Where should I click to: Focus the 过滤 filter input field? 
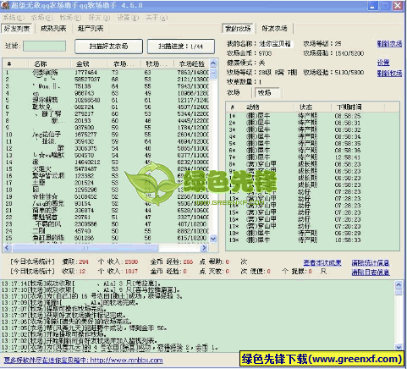click(45, 46)
